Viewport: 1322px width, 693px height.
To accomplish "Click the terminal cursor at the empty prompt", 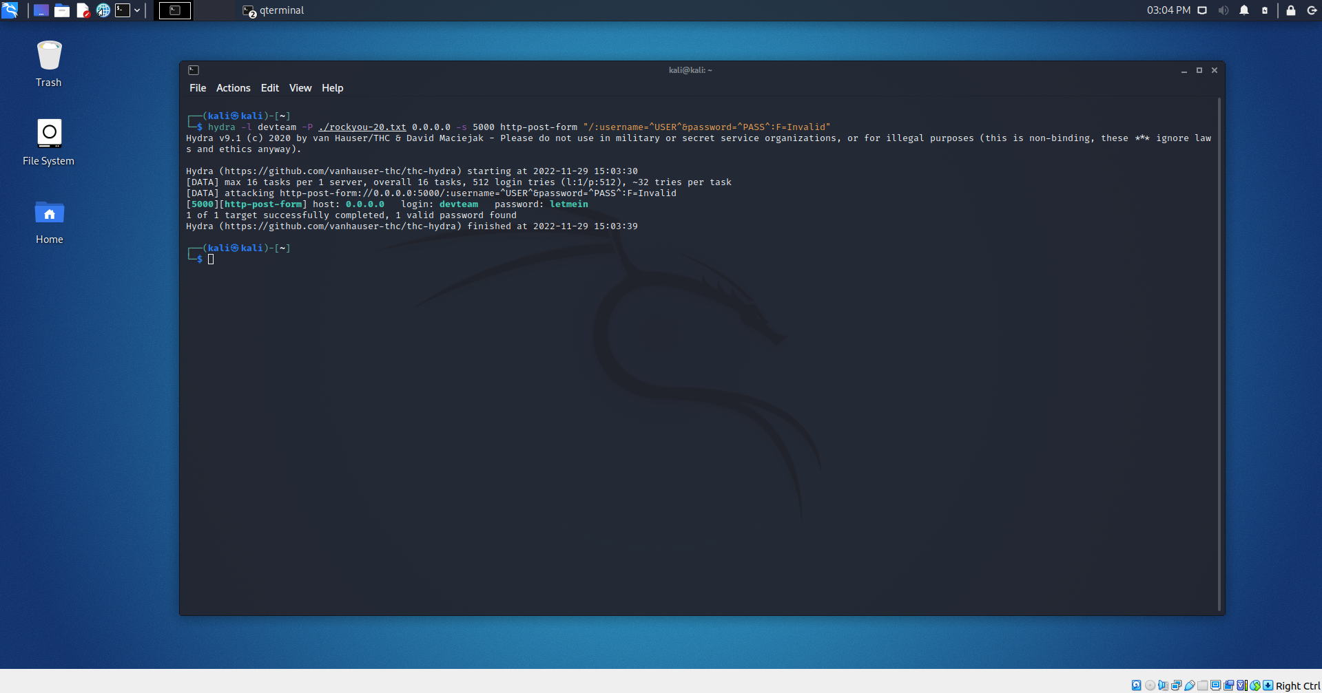I will 211,259.
